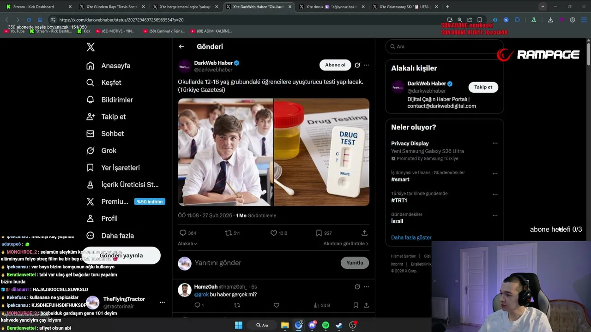Viewport: 591px width, 332px height.
Task: Open Steam from taskbar
Action: click(x=339, y=325)
